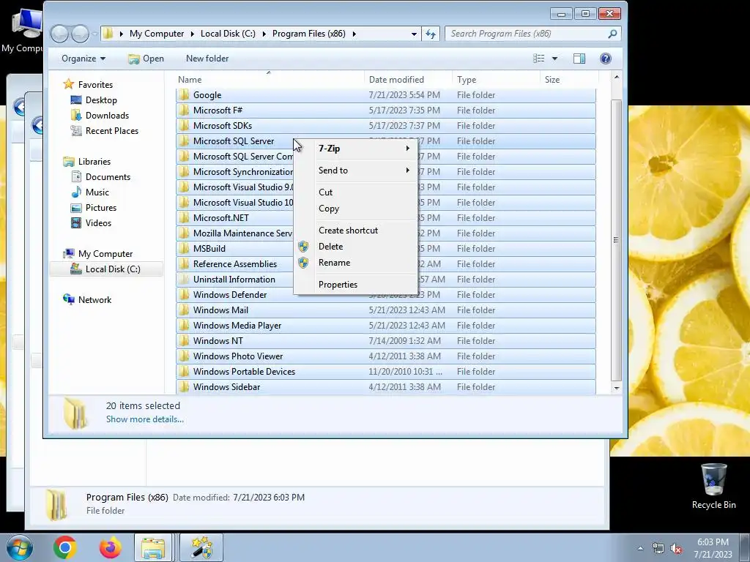Choose Copy from the context menu
The width and height of the screenshot is (750, 562).
(357, 209)
